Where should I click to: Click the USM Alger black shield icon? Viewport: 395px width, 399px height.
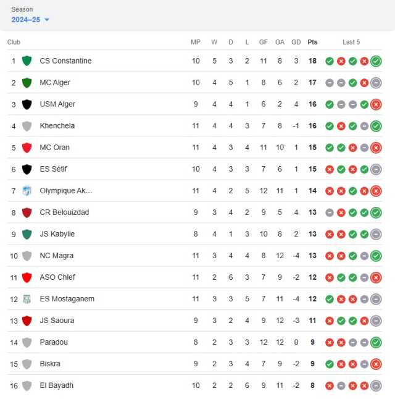click(x=27, y=104)
